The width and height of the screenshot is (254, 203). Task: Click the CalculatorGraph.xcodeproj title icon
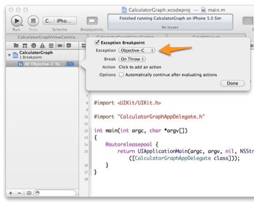pos(124,10)
